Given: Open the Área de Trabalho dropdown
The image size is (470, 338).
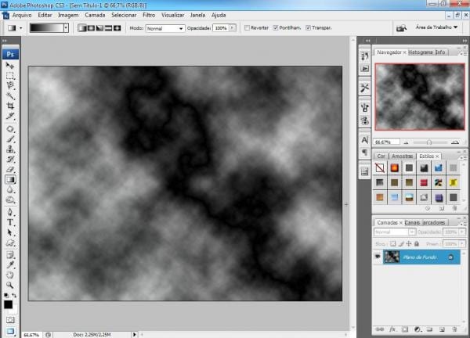Looking at the screenshot, I should [x=436, y=27].
